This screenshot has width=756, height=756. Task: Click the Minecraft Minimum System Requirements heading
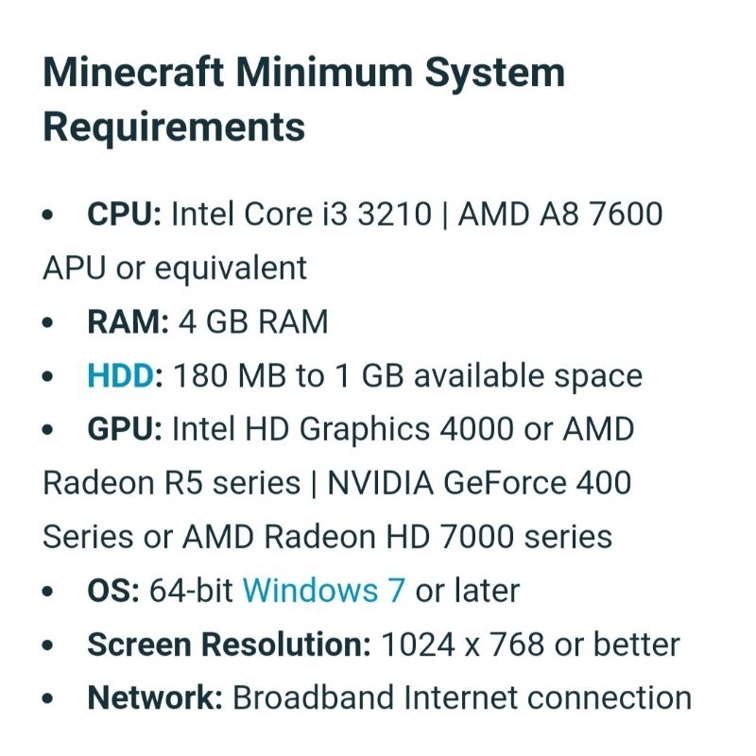[303, 99]
